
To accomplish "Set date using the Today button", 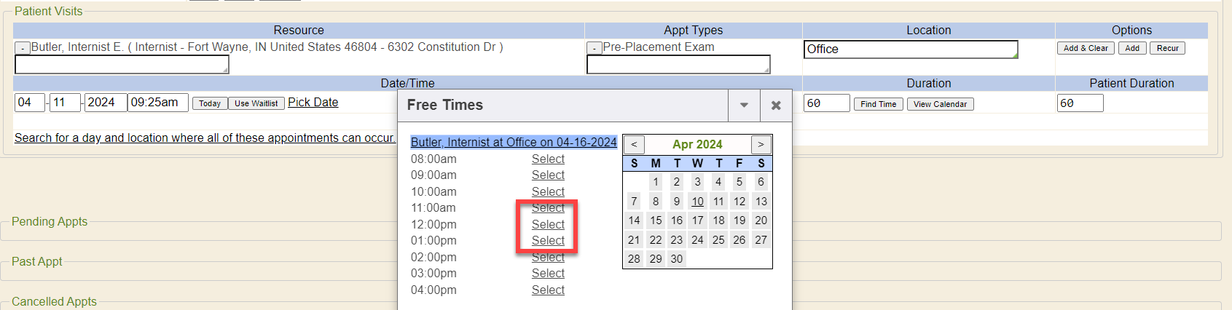I will 210,103.
